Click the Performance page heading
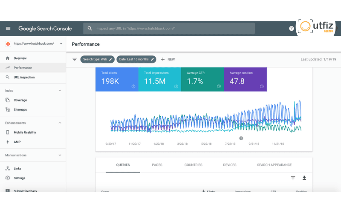The height and width of the screenshot is (213, 341). (x=86, y=44)
